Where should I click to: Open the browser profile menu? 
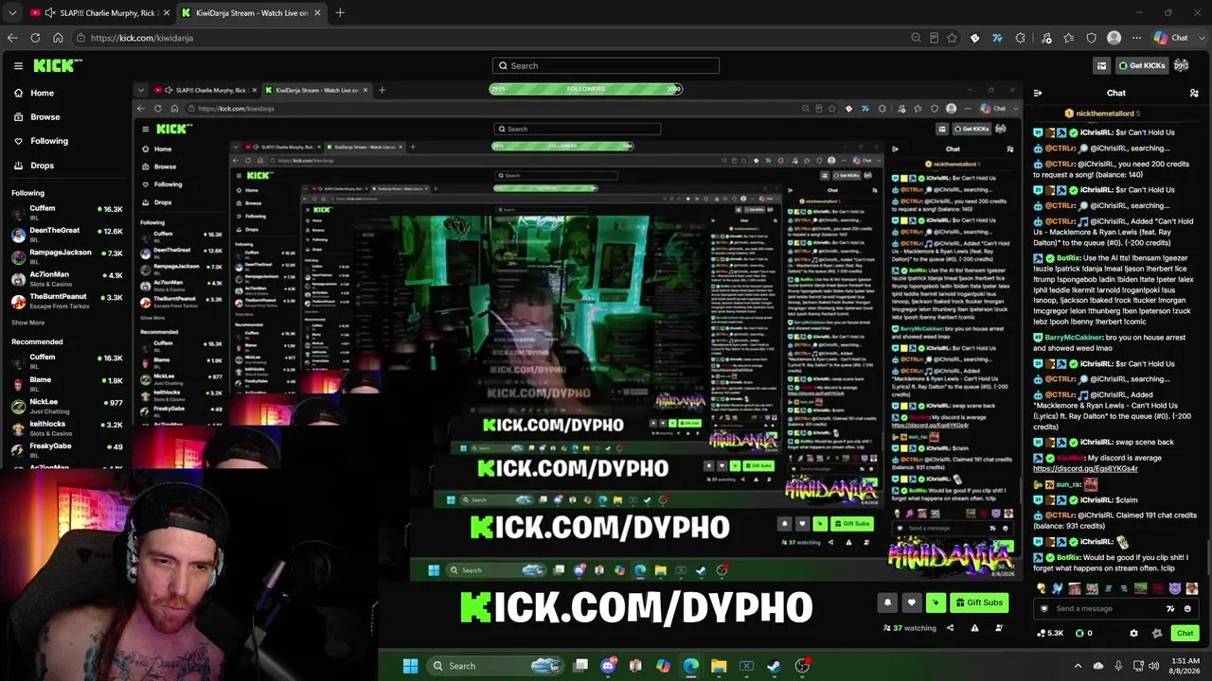pos(1114,38)
